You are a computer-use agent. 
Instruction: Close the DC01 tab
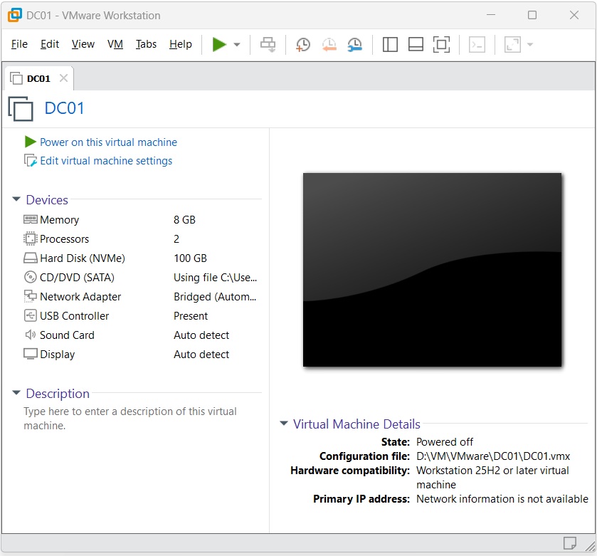(x=63, y=78)
